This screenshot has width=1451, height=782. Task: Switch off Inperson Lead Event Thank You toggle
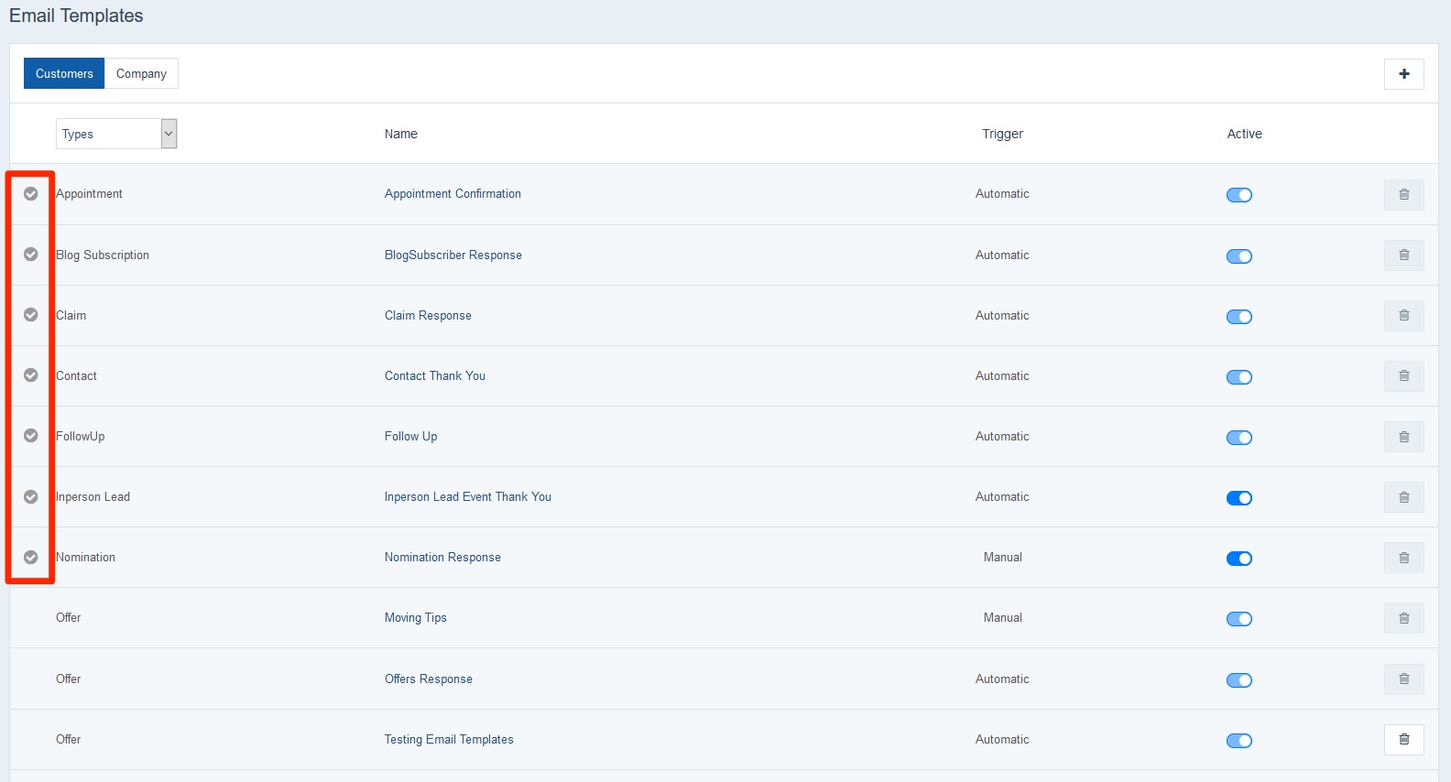pyautogui.click(x=1238, y=498)
